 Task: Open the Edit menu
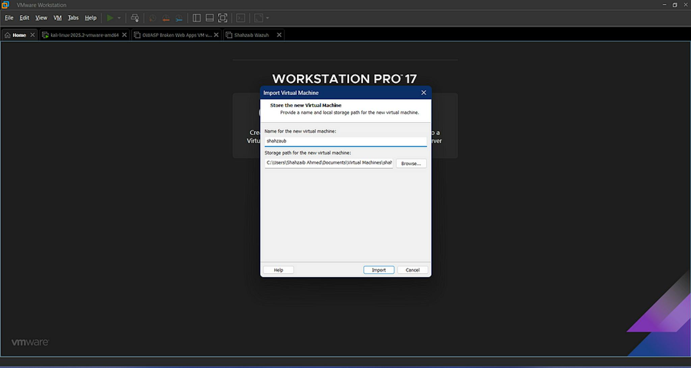click(24, 18)
